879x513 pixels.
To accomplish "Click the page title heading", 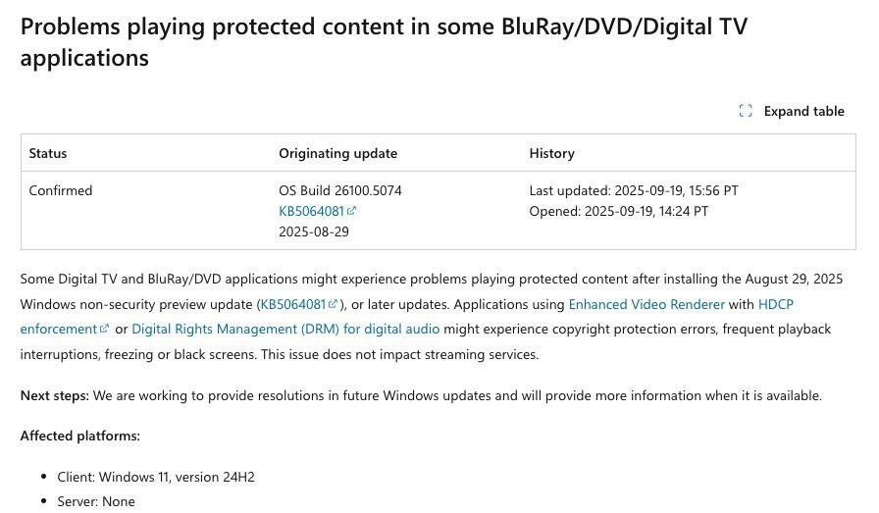I will coord(384,42).
